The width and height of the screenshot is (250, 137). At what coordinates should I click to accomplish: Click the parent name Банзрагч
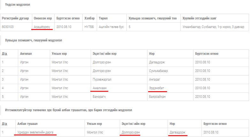(x=100, y=97)
